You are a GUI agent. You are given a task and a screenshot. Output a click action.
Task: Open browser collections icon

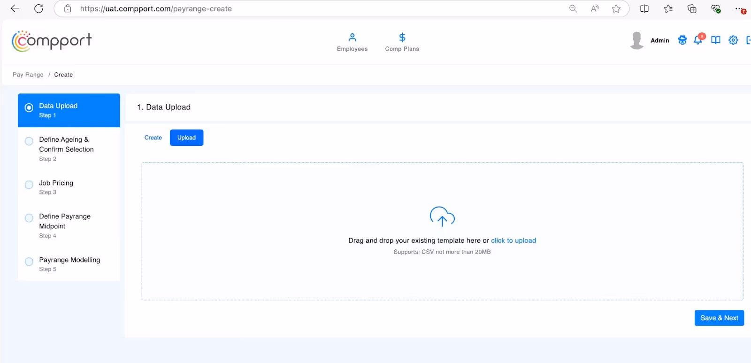pyautogui.click(x=692, y=8)
